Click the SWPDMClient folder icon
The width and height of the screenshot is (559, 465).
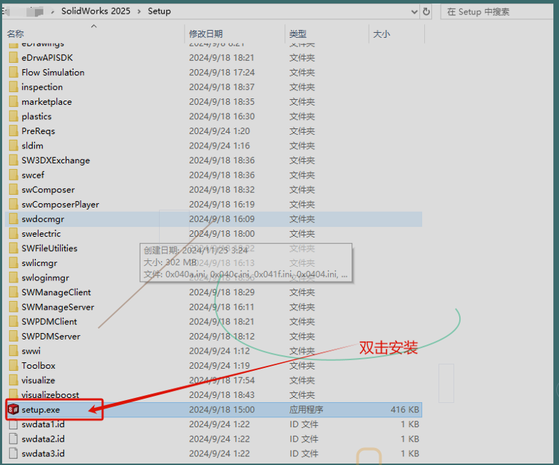click(x=14, y=322)
